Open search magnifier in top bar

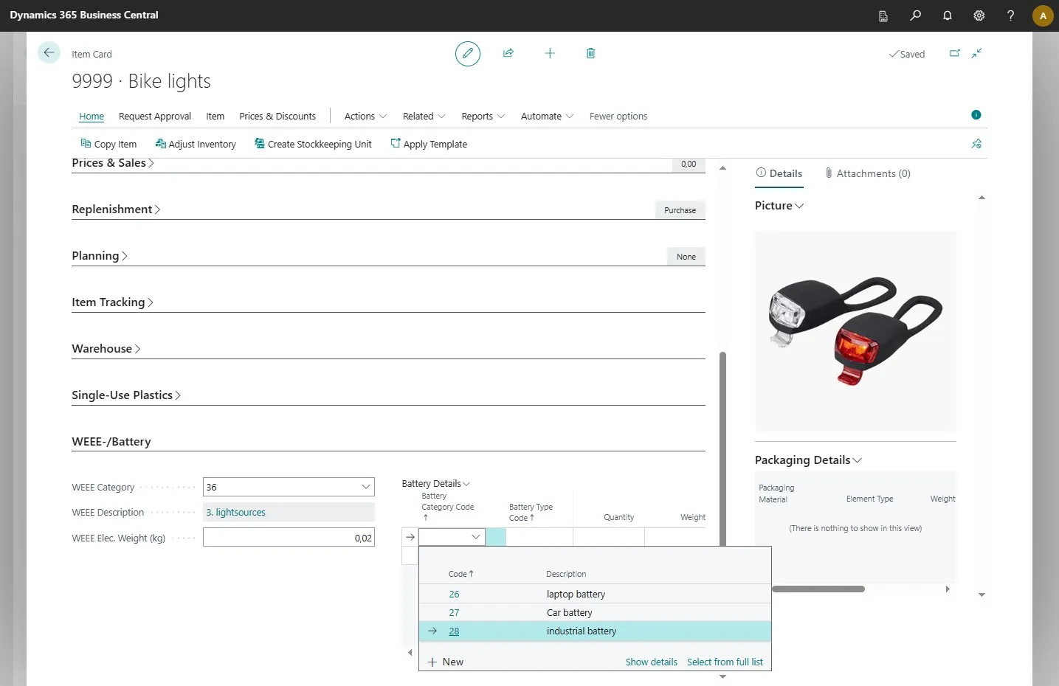tap(915, 15)
